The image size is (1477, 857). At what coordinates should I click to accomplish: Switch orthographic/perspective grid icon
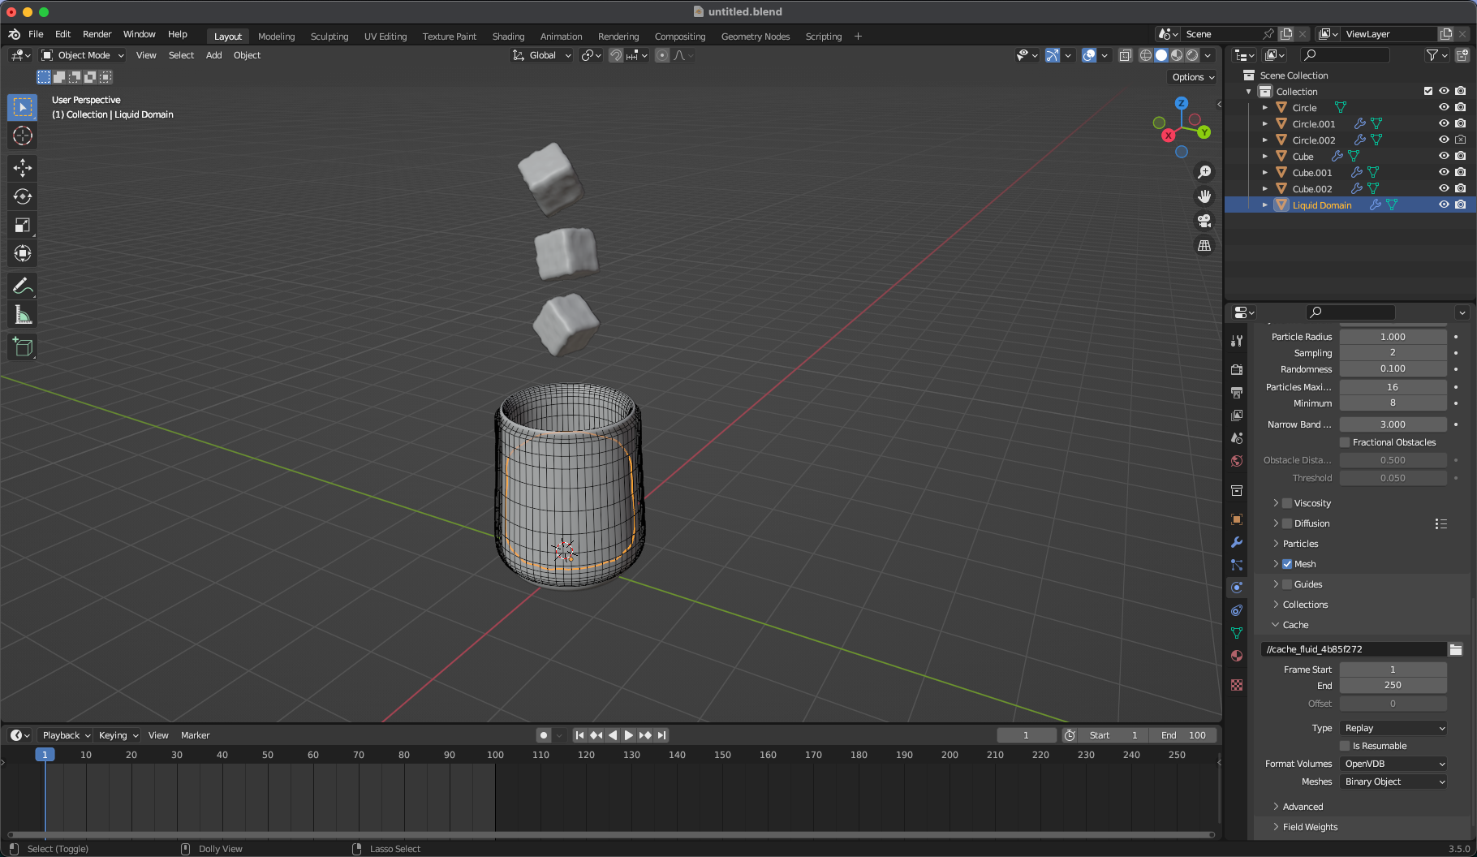click(x=1204, y=245)
